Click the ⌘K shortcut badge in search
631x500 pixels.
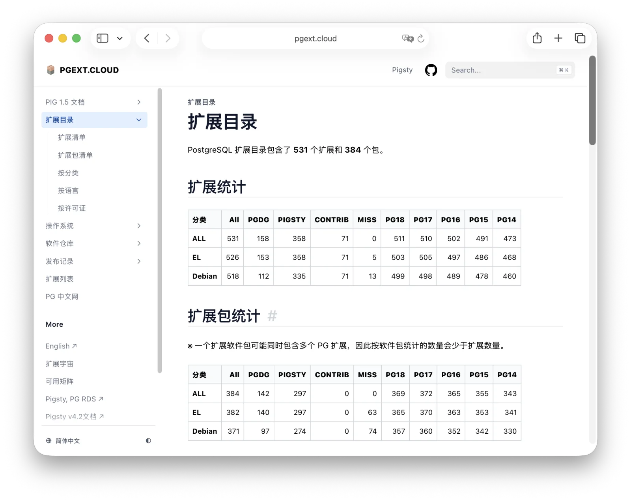click(564, 70)
